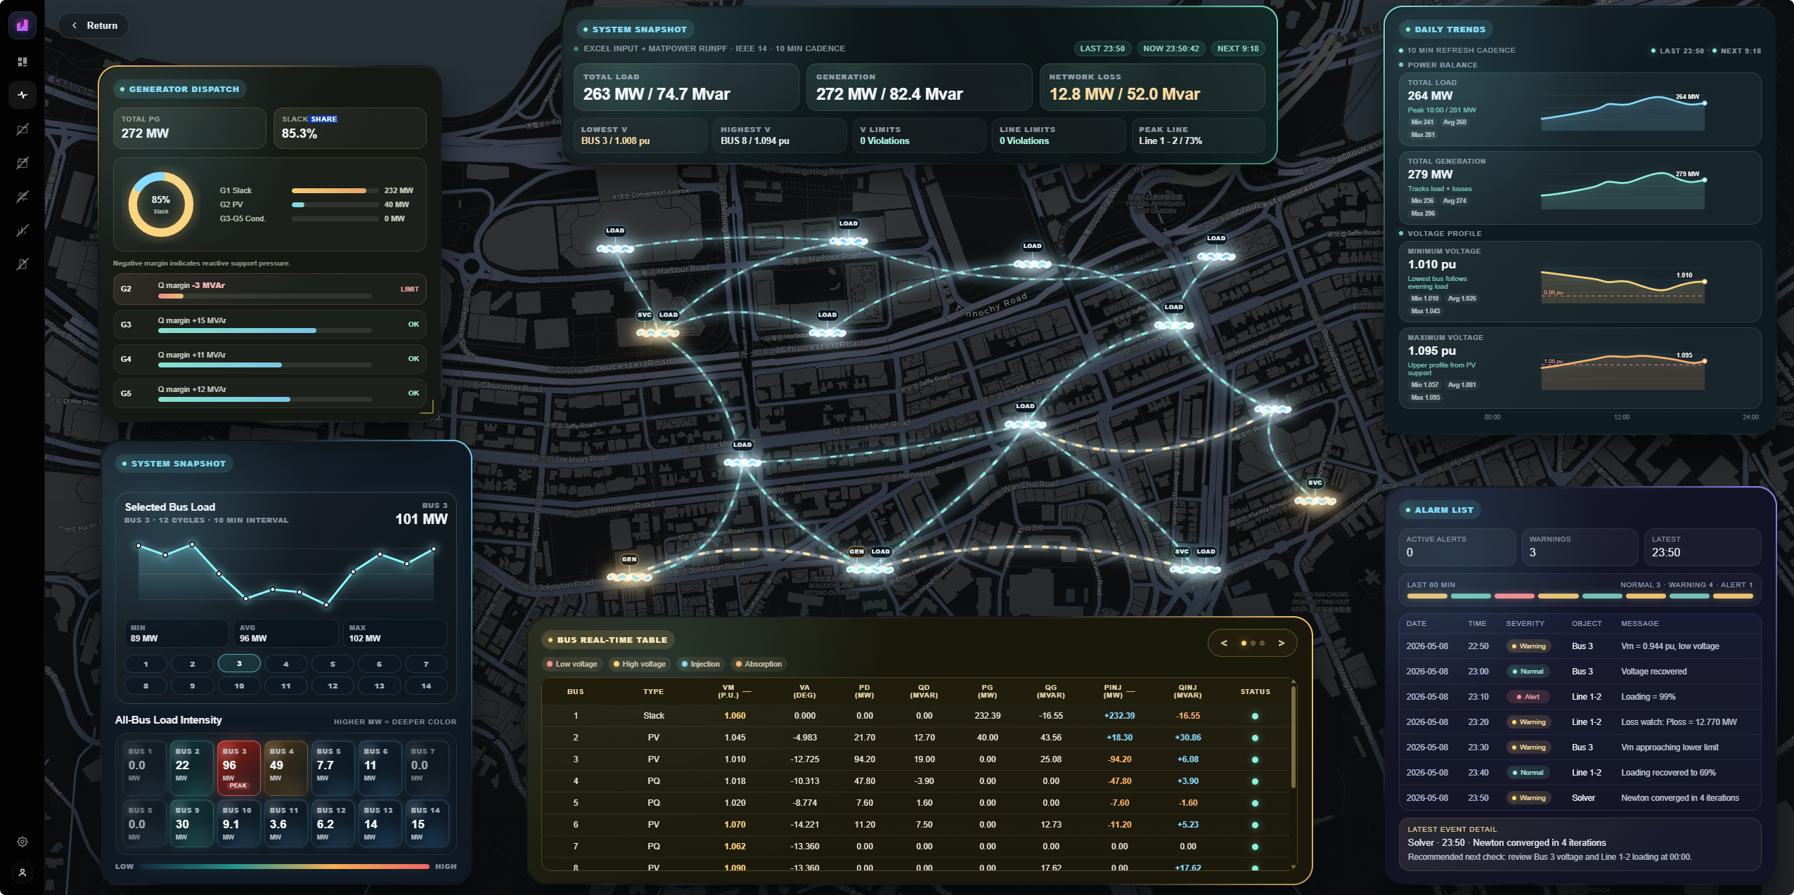
Task: Click the NOW 23:50:42 pill
Action: pyautogui.click(x=1171, y=48)
